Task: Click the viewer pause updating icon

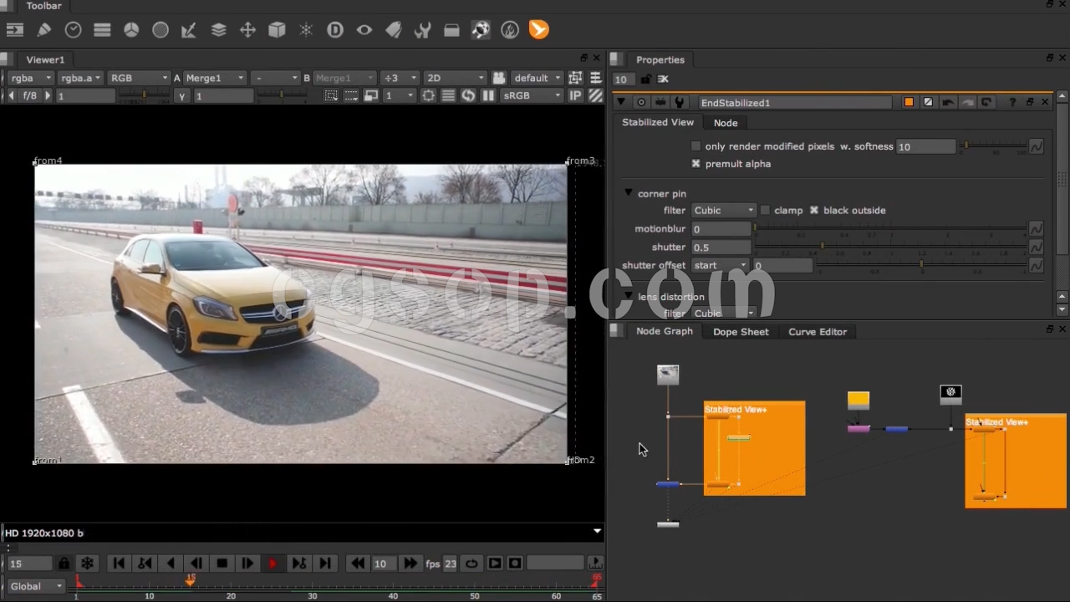Action: (488, 95)
